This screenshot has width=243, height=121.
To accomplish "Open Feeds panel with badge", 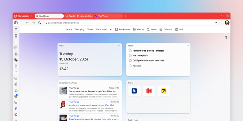I will pos(16,96).
